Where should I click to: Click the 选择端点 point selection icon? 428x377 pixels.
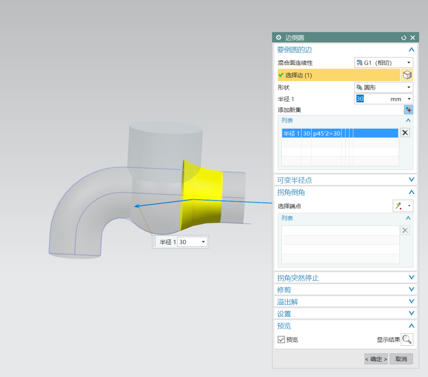399,206
